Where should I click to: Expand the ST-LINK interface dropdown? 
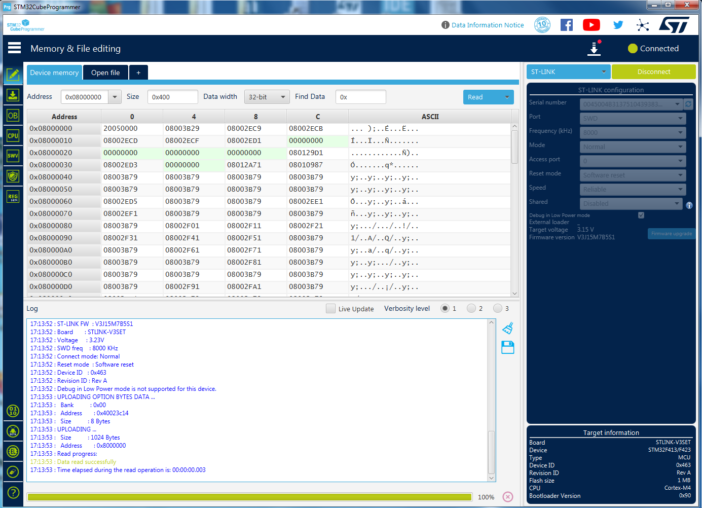(568, 72)
